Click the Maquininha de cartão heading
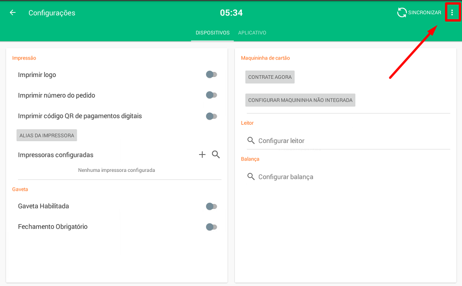Image resolution: width=462 pixels, height=286 pixels. tap(265, 58)
